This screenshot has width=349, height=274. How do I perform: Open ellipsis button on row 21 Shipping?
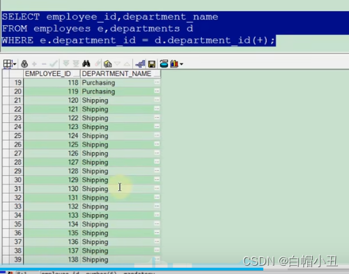[157, 100]
